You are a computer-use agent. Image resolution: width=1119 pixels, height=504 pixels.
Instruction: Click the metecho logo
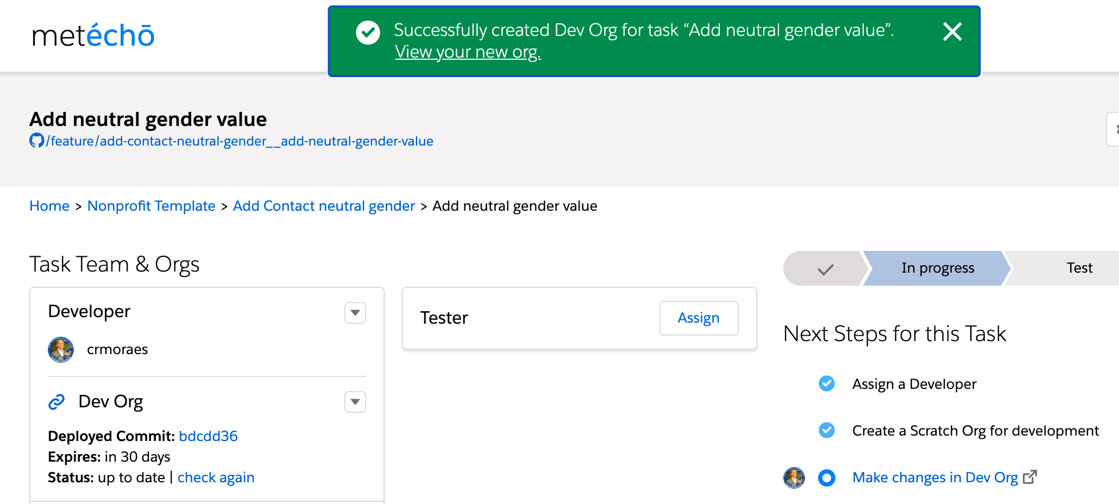point(93,35)
